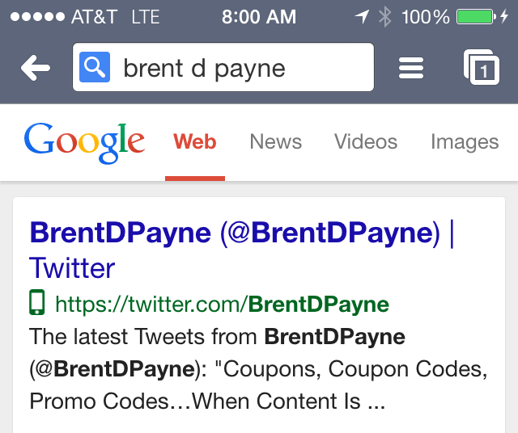
Task: Tap the green mobile-friendly phone icon
Action: click(37, 304)
